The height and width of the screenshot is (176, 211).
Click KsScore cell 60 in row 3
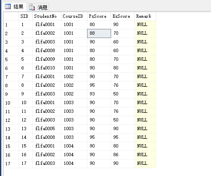pos(123,42)
